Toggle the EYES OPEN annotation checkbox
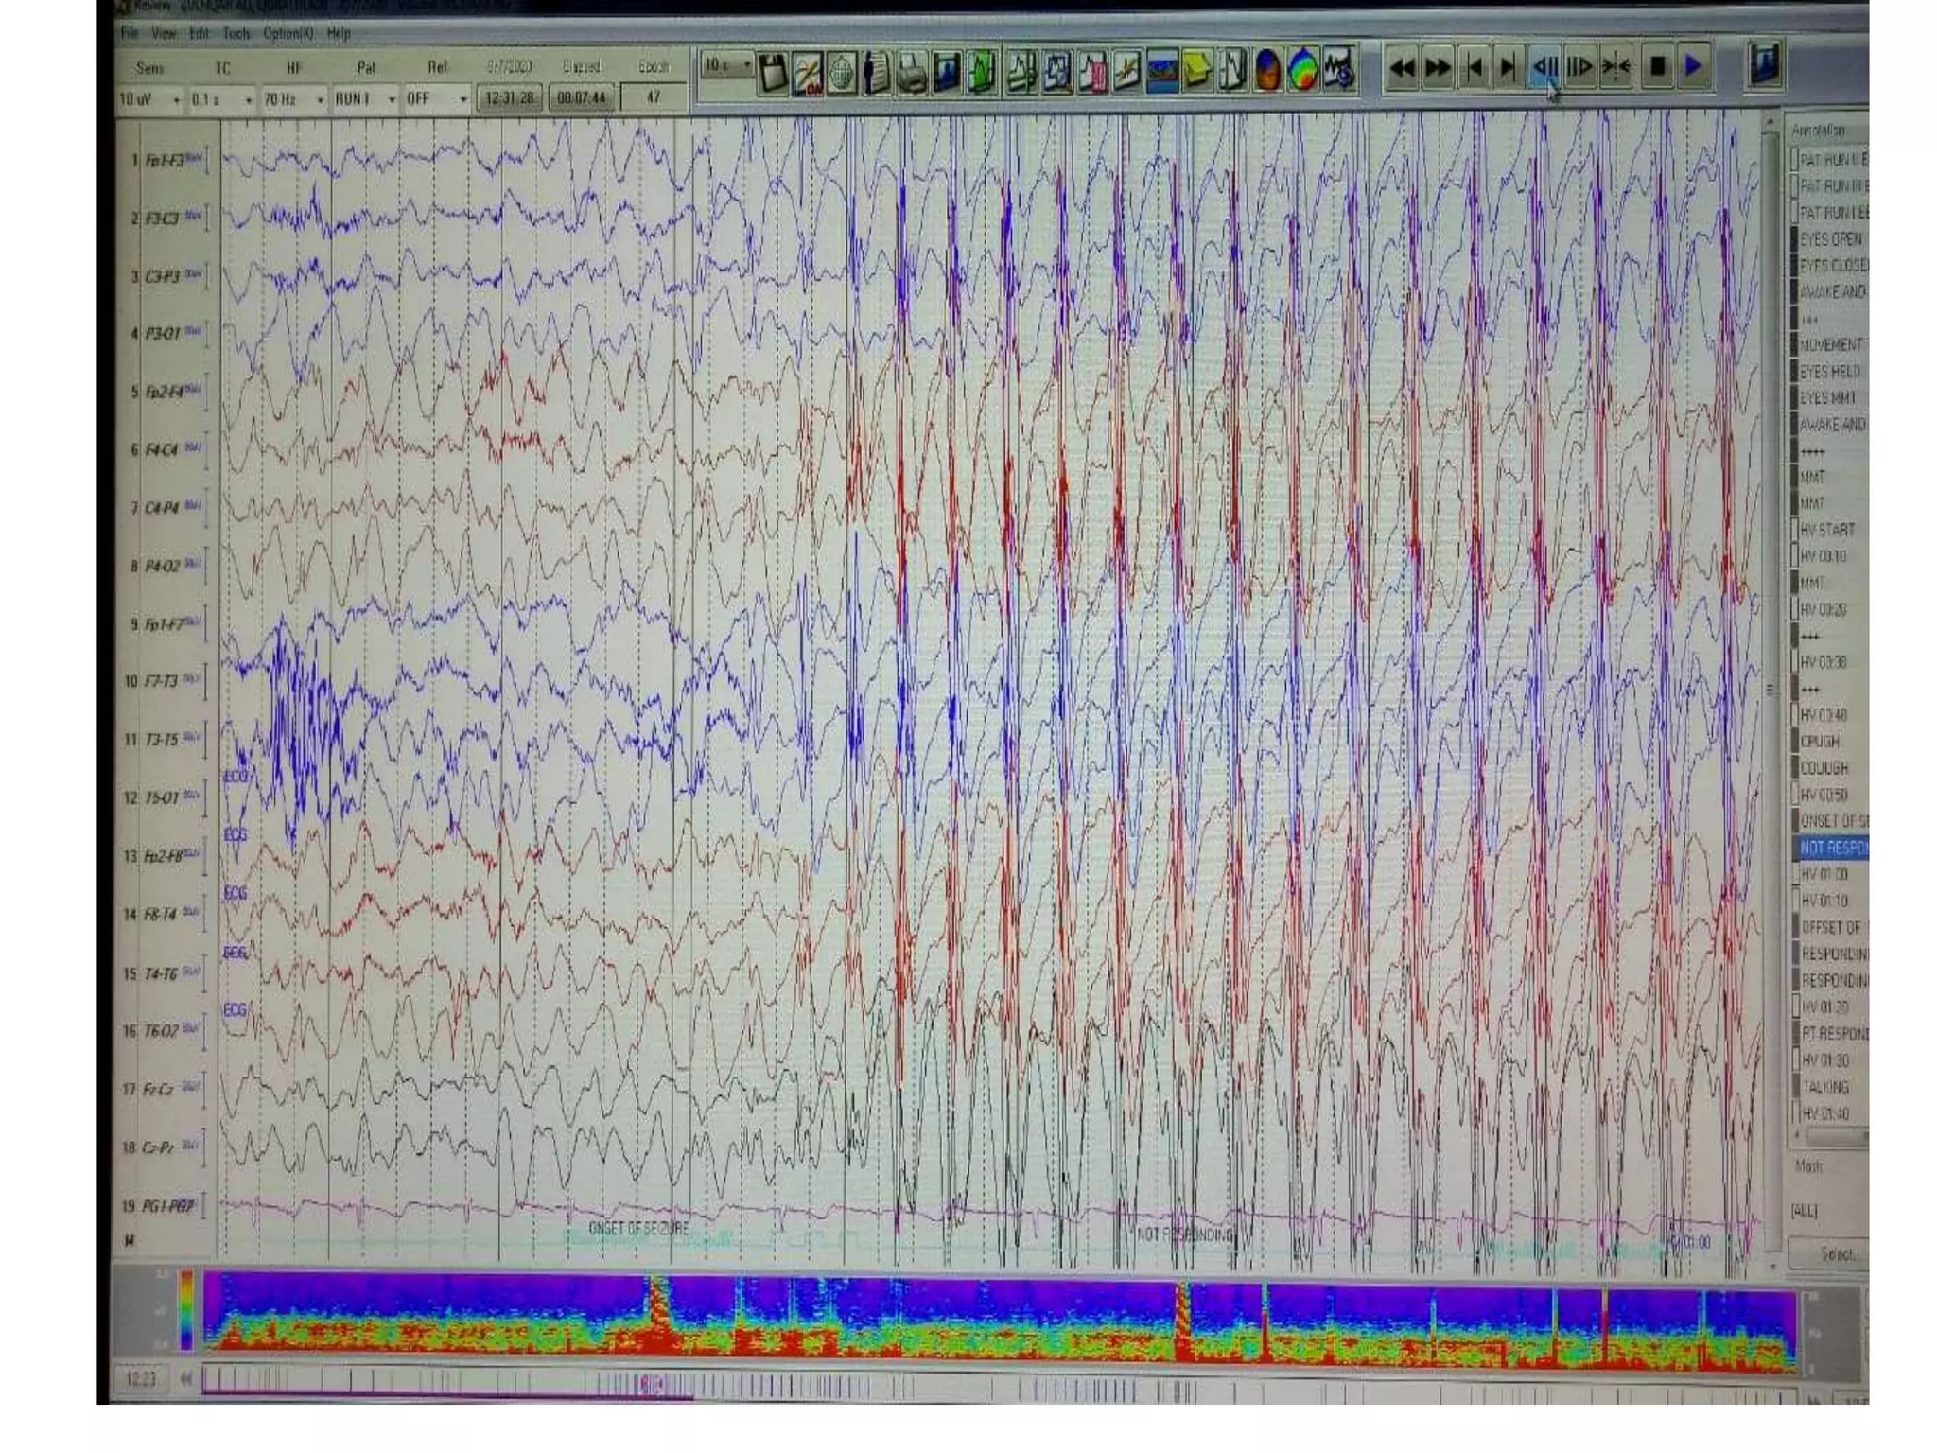Screen dimensions: 1937x1453 pyautogui.click(x=1793, y=239)
